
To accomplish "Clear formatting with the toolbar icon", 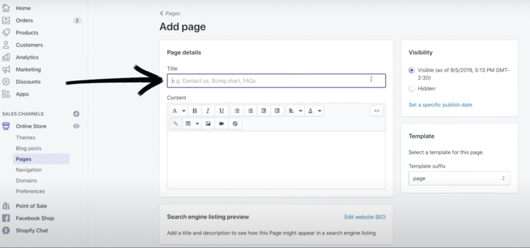I will [235, 123].
